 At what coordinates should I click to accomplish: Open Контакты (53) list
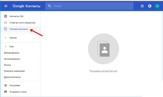[16, 16]
